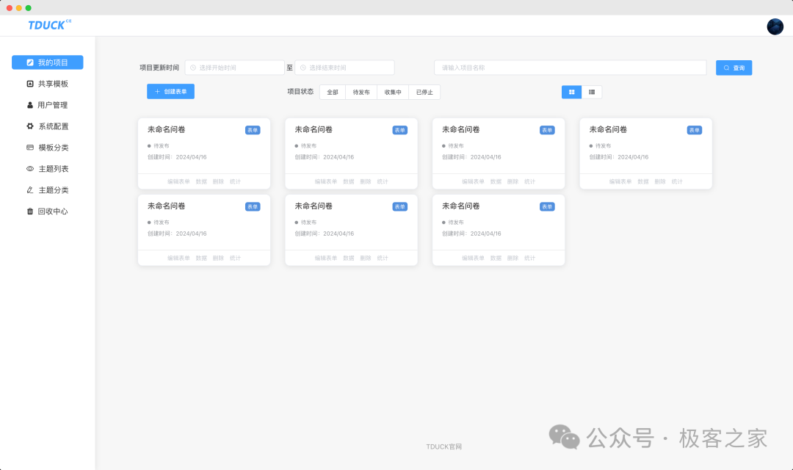Open the user avatar in top-right corner
The image size is (793, 470).
(x=775, y=26)
